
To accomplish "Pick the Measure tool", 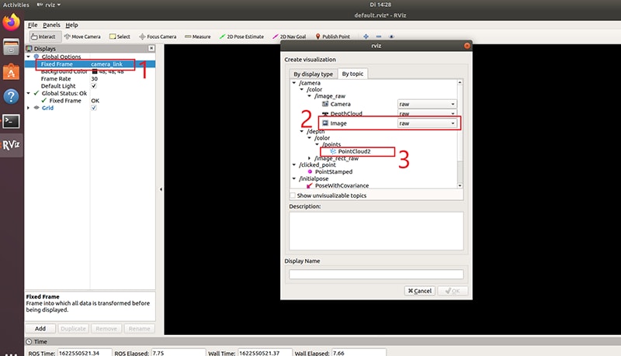I will tap(198, 36).
